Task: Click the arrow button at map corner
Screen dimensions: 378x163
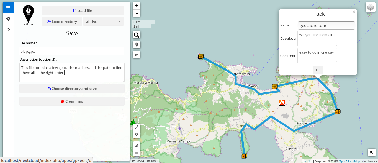Action: [372, 152]
